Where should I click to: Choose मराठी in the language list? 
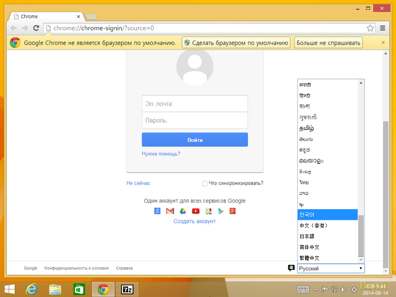[327, 85]
